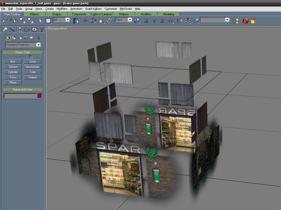Click the object color swatch

(x=40, y=96)
